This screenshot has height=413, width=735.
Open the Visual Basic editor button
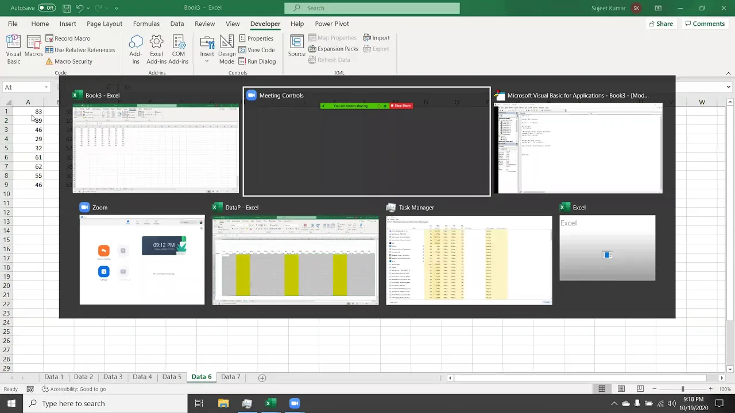[x=13, y=49]
